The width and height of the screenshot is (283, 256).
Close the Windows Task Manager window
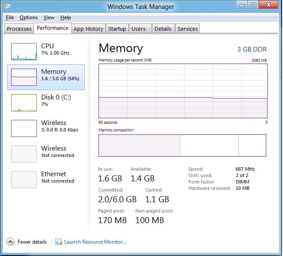(268, 5)
